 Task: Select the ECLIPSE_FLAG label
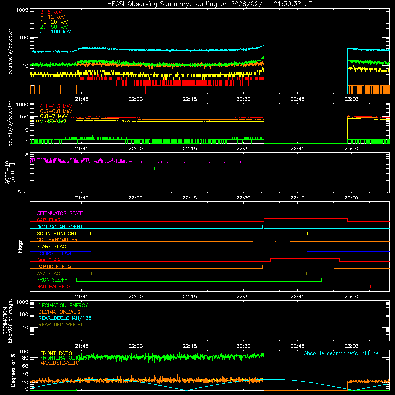click(x=54, y=253)
